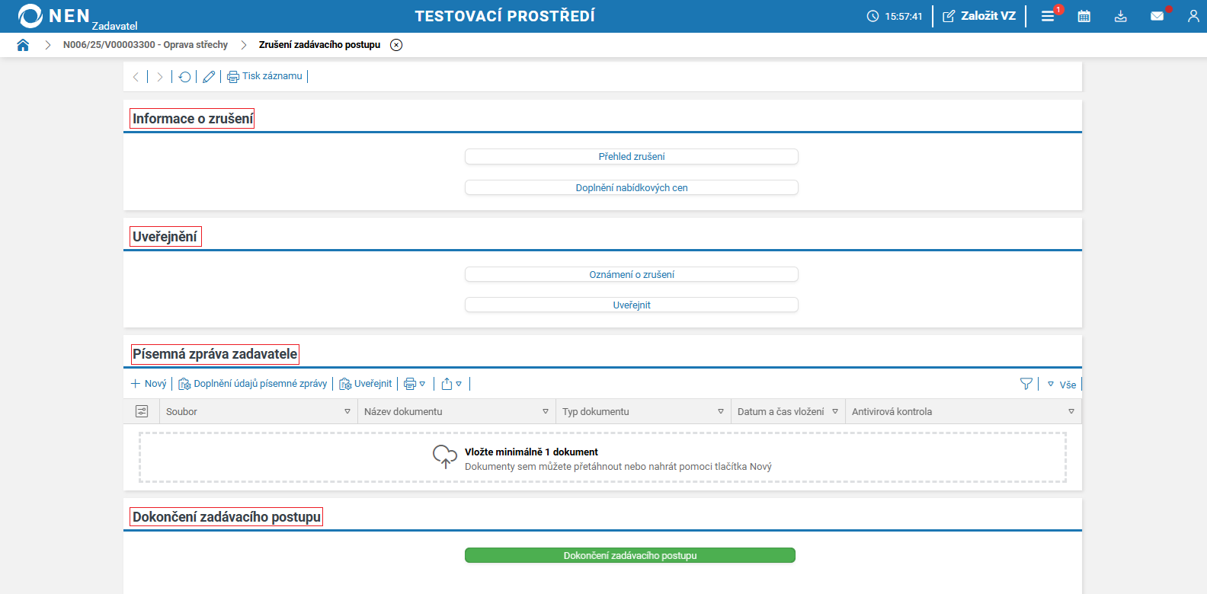The image size is (1207, 594).
Task: Open the user profile icon
Action: pos(1193,16)
